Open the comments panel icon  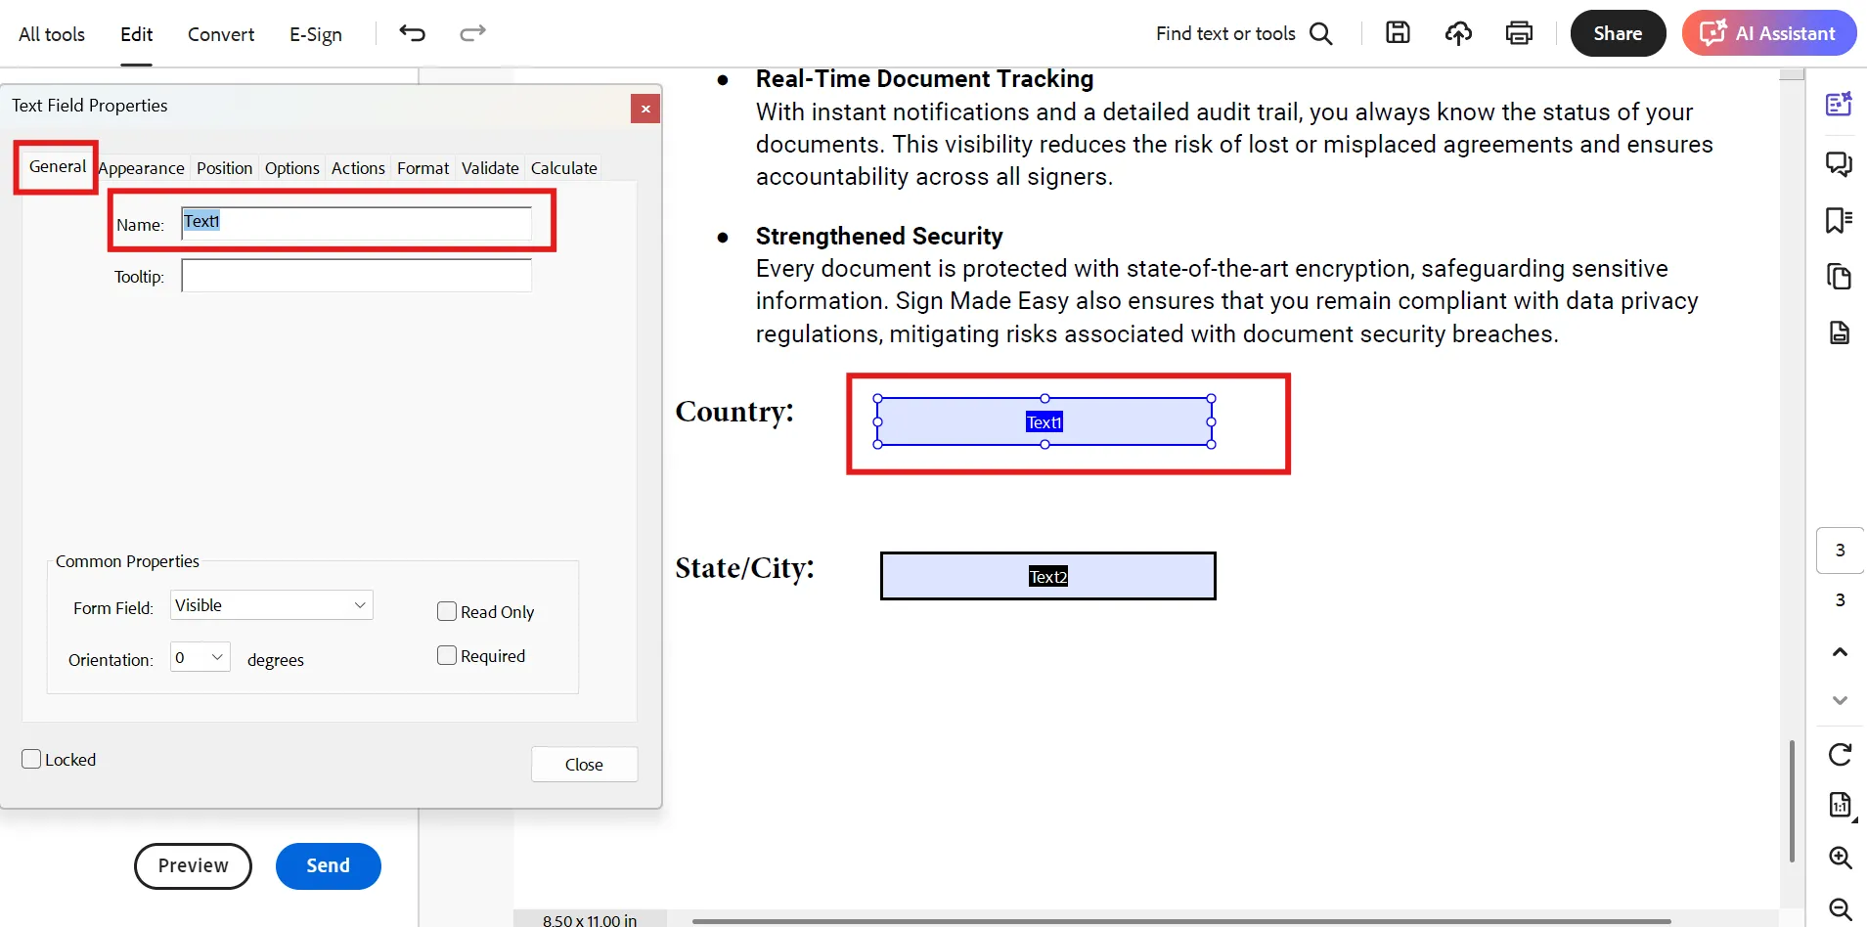pyautogui.click(x=1839, y=163)
